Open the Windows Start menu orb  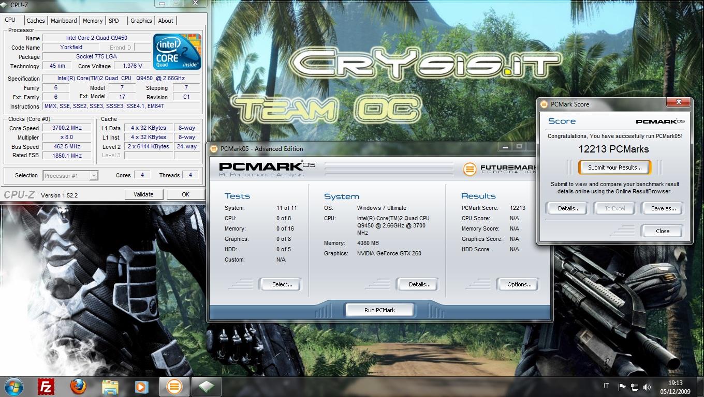[x=13, y=387]
